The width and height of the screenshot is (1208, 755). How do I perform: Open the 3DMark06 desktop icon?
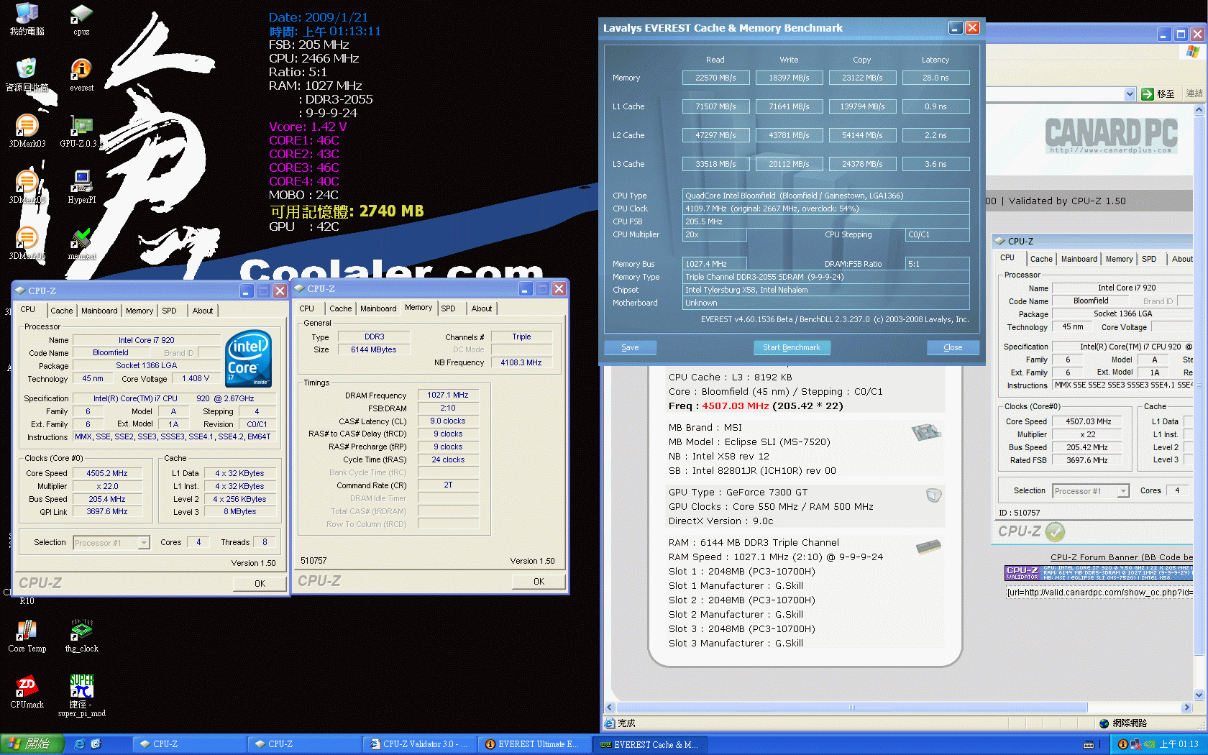pyautogui.click(x=27, y=244)
